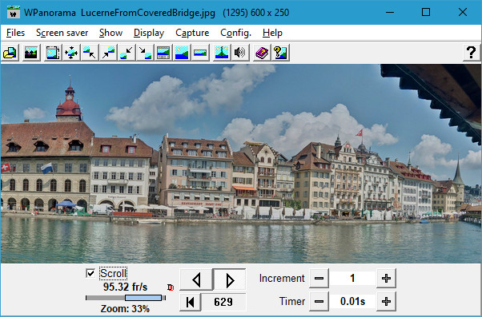Increase Increment with the plus button
Image resolution: width=482 pixels, height=317 pixels.
[386, 279]
